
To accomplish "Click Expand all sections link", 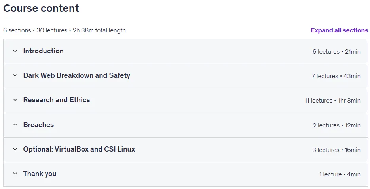I will (x=339, y=30).
